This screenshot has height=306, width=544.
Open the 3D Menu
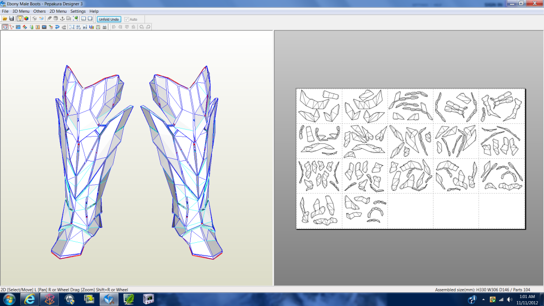(21, 11)
